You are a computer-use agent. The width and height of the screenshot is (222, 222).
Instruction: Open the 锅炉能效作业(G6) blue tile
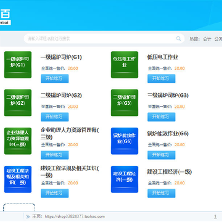point(125,141)
